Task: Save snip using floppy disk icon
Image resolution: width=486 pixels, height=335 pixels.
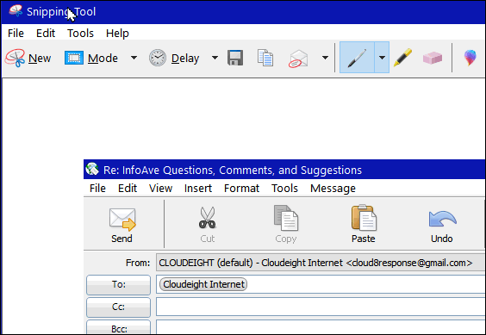Action: click(235, 58)
